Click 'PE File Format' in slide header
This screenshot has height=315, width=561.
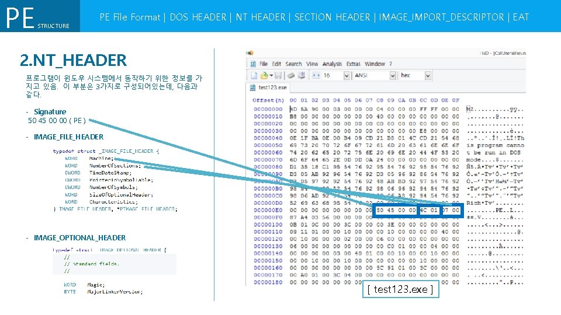tap(130, 17)
